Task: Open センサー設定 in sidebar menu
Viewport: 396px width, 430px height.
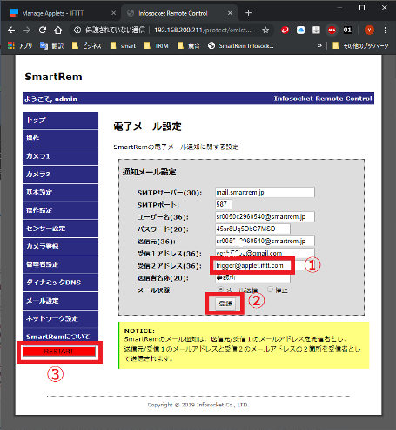Action: tap(60, 229)
